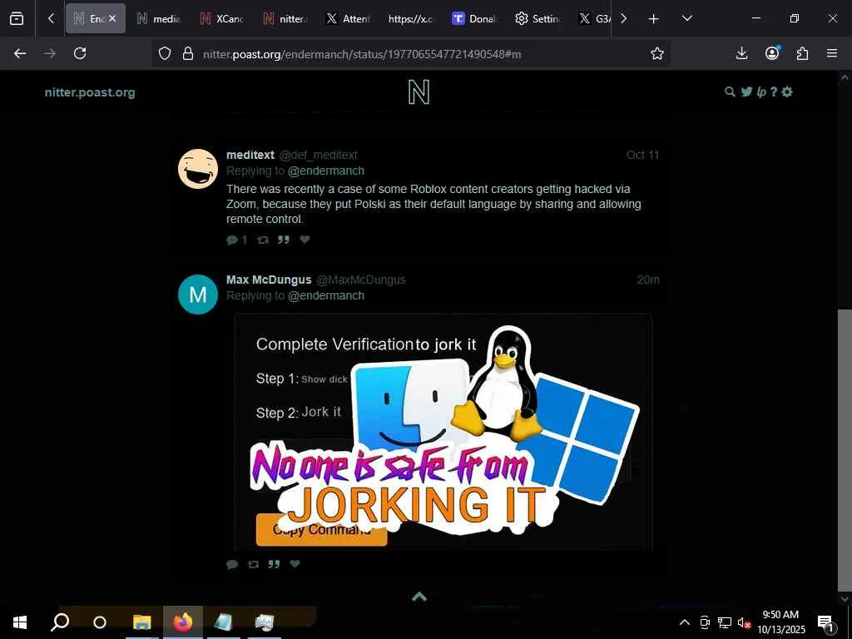Open the Max McDungus profile name
852x639 pixels.
pos(269,280)
